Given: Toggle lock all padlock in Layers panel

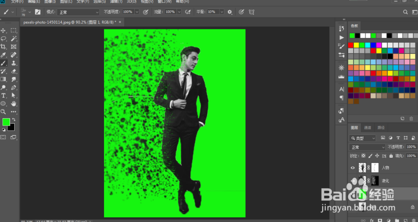Looking at the screenshot, I should point(391,156).
